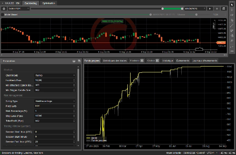
Task: Start the backtest with the play button
Action: click(x=210, y=9)
